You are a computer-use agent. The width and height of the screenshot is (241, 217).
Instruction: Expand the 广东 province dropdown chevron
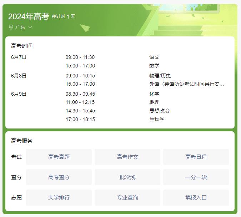[x=30, y=27]
